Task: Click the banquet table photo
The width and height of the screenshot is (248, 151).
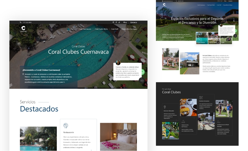Action: point(206,121)
